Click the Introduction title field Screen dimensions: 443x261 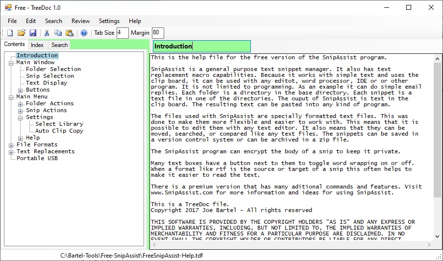pyautogui.click(x=202, y=47)
